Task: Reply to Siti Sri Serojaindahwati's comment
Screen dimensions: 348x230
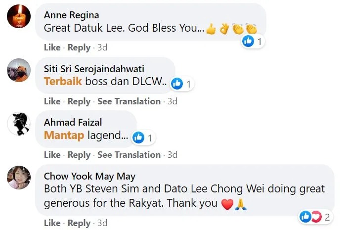Action: point(79,101)
